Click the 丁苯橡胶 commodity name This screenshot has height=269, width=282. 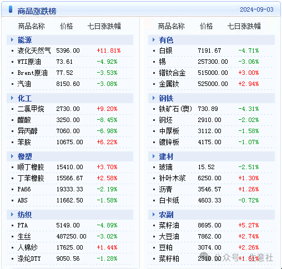coord(31,178)
